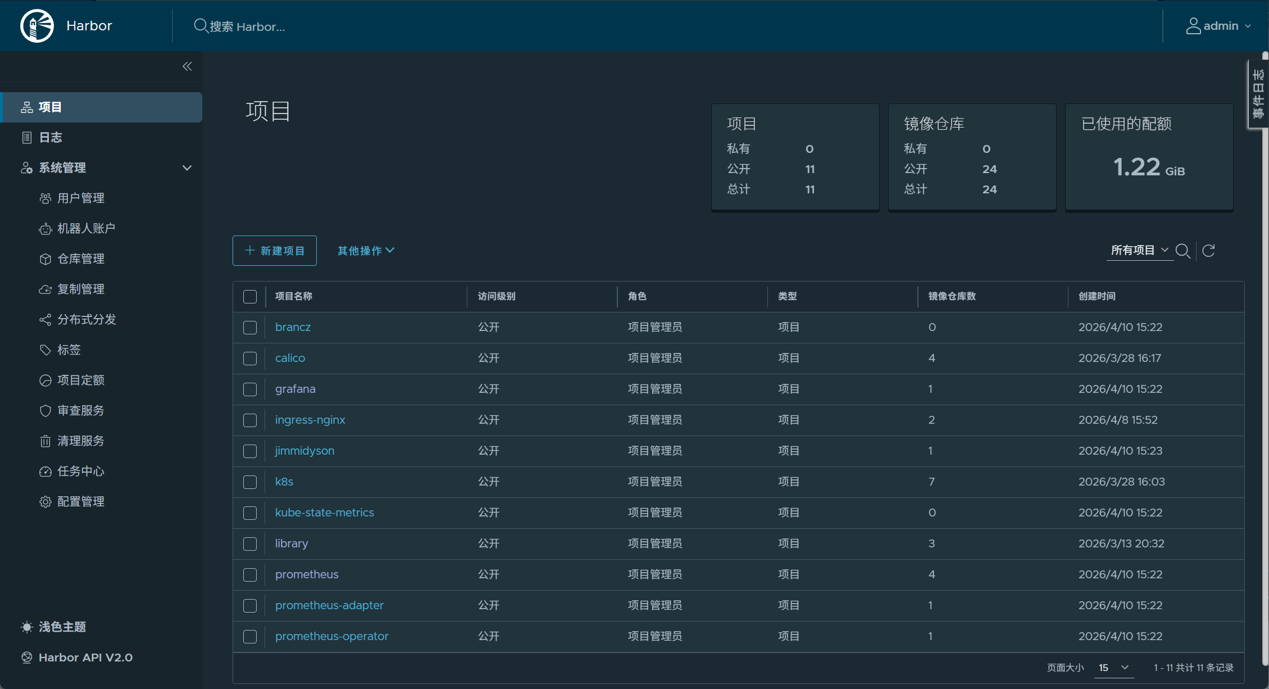This screenshot has height=689, width=1269.
Task: Open the grafana project link
Action: [x=295, y=389]
